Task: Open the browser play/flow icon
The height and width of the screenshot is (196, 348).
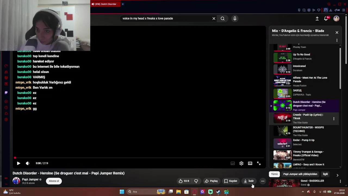Action: [314, 10]
